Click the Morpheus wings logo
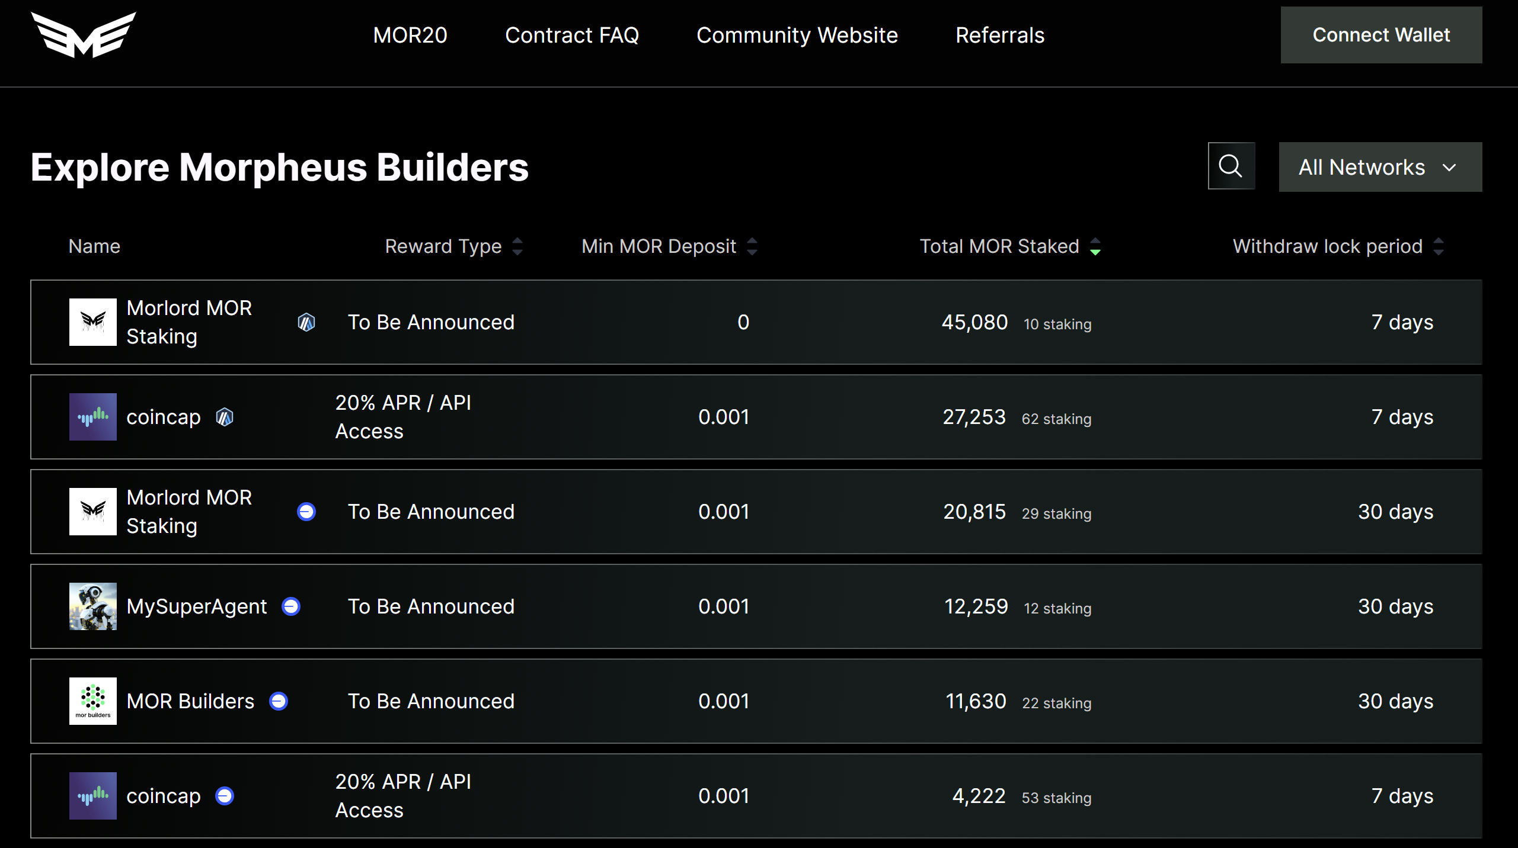 point(84,34)
